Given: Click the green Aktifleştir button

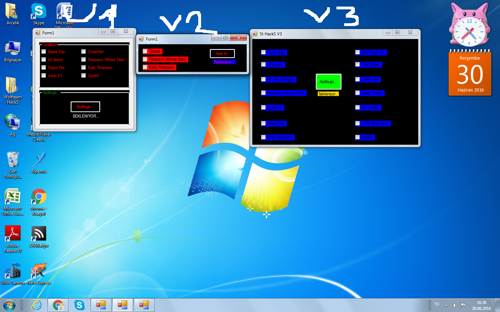Looking at the screenshot, I should (328, 82).
